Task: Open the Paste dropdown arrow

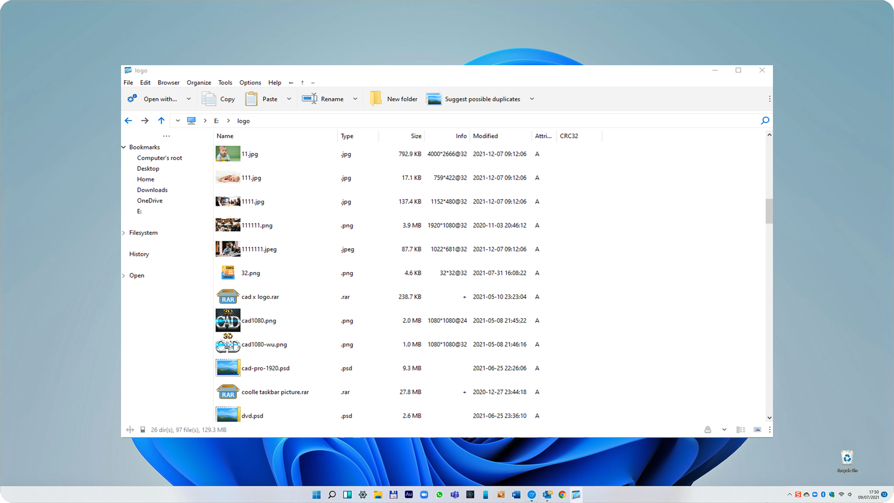Action: (x=289, y=99)
